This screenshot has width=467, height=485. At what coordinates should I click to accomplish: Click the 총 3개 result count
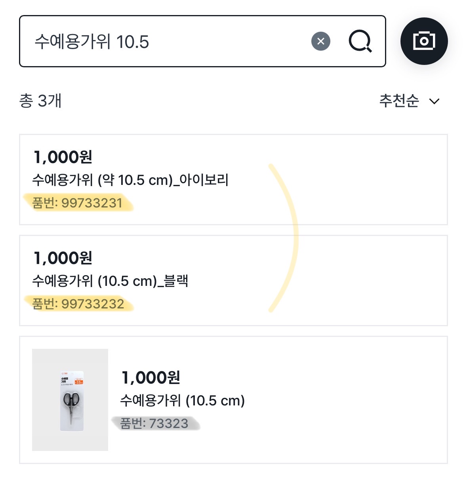(40, 101)
